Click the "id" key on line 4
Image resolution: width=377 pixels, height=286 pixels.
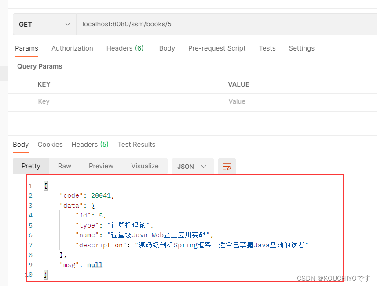click(83, 215)
